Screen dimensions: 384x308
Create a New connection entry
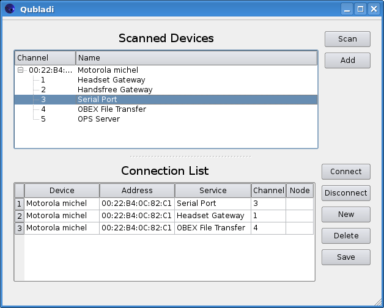coord(346,215)
